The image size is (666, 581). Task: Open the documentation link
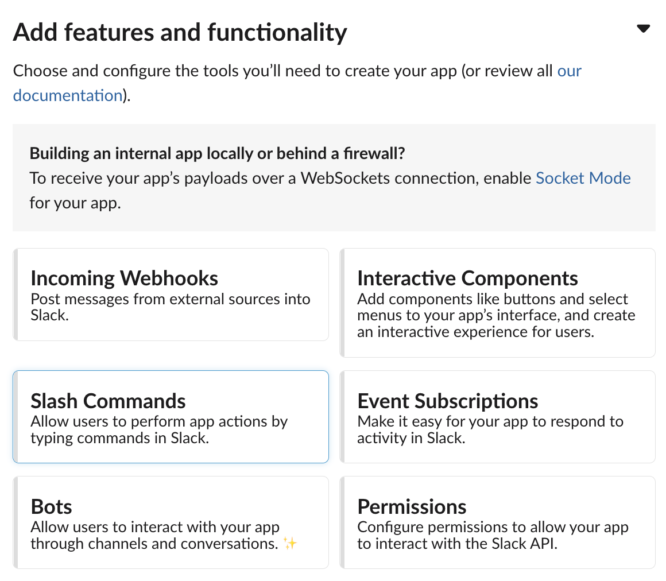click(67, 95)
